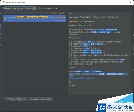
Task: Open the HTTP Proxy Settings dialog
Action: pos(16,99)
